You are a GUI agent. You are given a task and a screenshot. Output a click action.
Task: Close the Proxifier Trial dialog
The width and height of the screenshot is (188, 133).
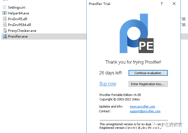click(x=174, y=4)
